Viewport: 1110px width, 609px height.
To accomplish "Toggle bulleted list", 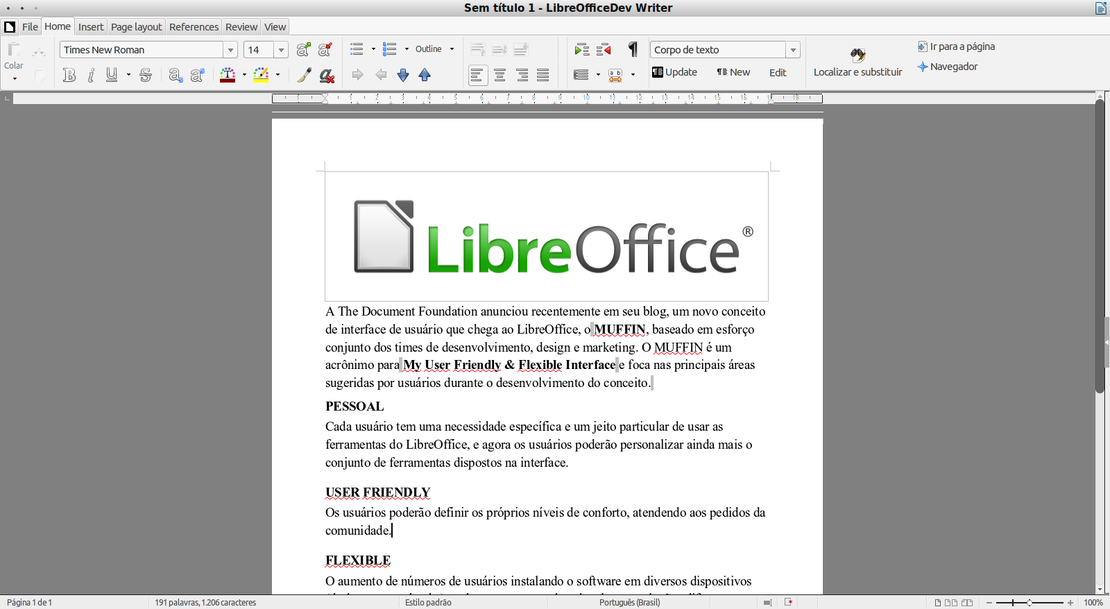I will click(357, 49).
